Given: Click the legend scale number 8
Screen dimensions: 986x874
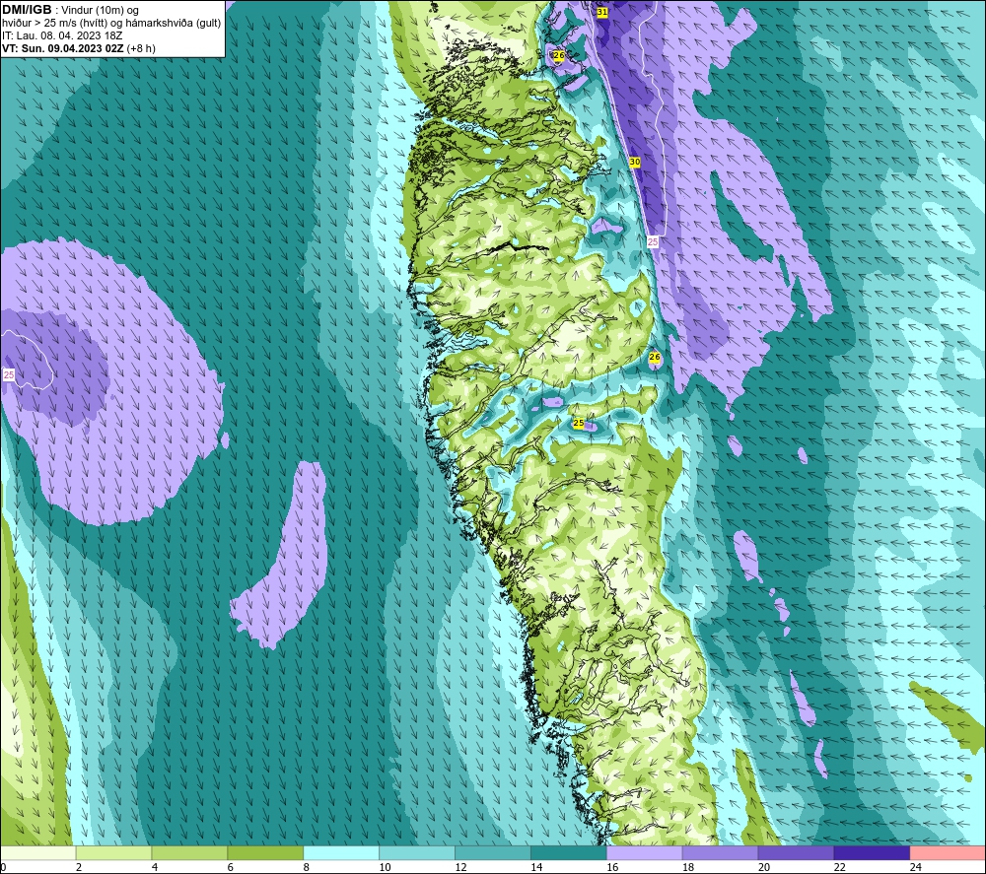Looking at the screenshot, I should 307,867.
